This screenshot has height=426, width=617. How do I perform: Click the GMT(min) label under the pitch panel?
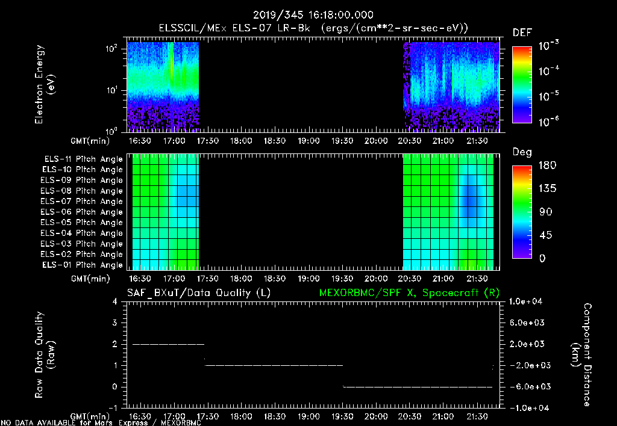pyautogui.click(x=90, y=279)
